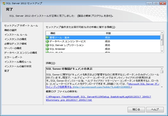
Task: Click the details pane scroll down arrow
Action: [x=162, y=87]
